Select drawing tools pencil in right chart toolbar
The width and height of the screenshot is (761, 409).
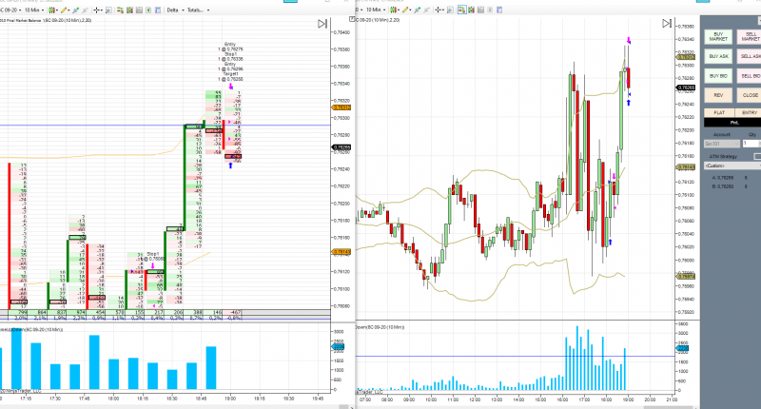[406, 10]
